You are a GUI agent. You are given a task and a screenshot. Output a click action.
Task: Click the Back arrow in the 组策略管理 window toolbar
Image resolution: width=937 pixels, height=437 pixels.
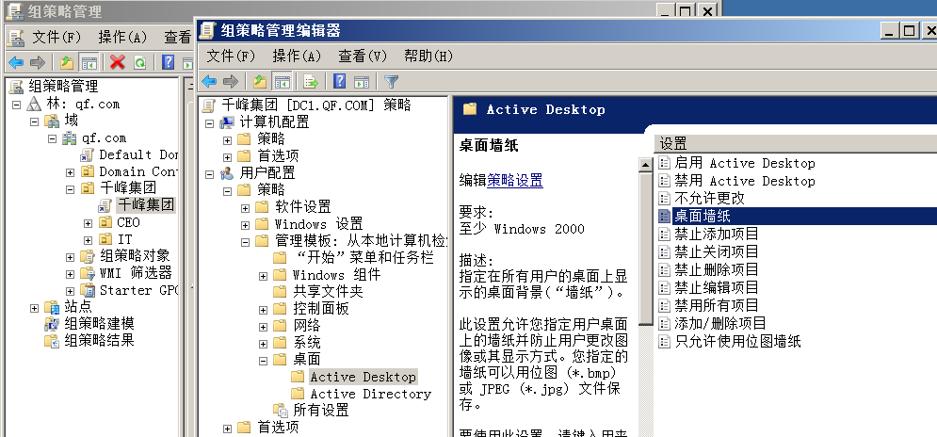15,62
